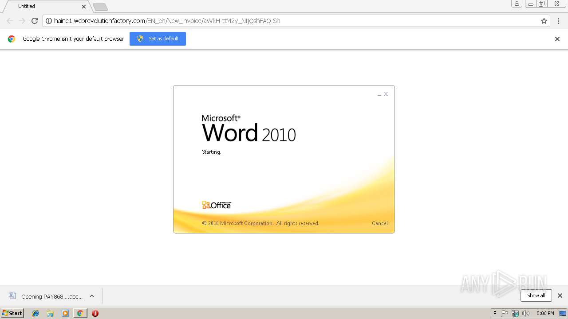Minimize the Word splash screen
This screenshot has height=319, width=568.
tap(379, 94)
